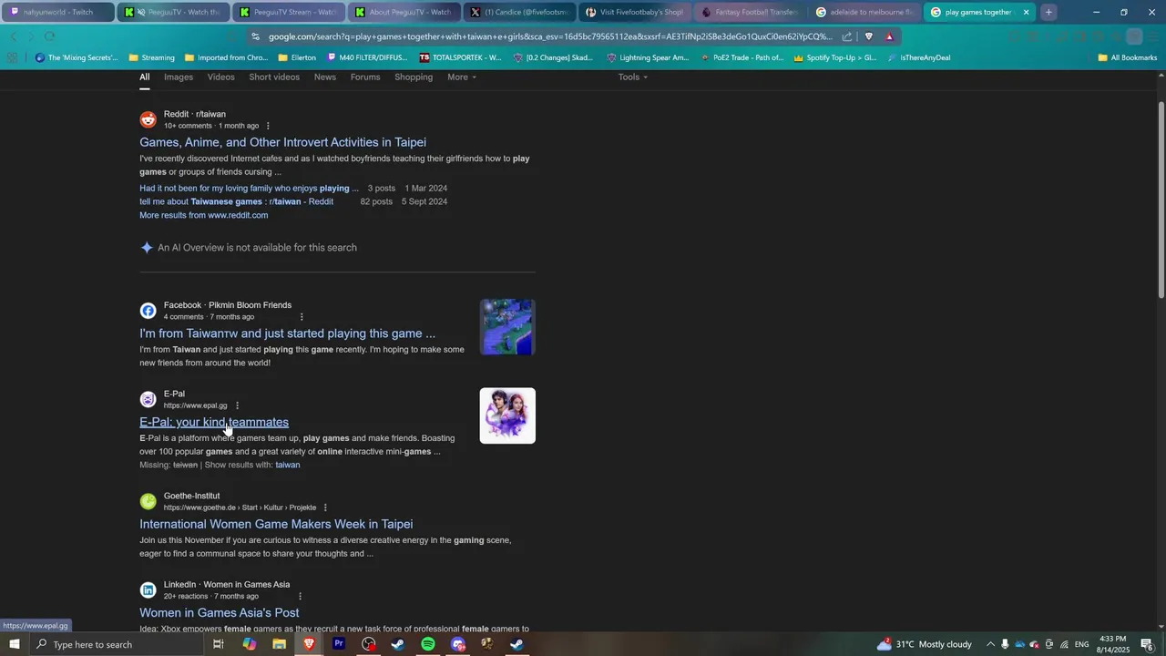Click the Reddit favicon beside r/taiwan result
1166x656 pixels.
[148, 119]
